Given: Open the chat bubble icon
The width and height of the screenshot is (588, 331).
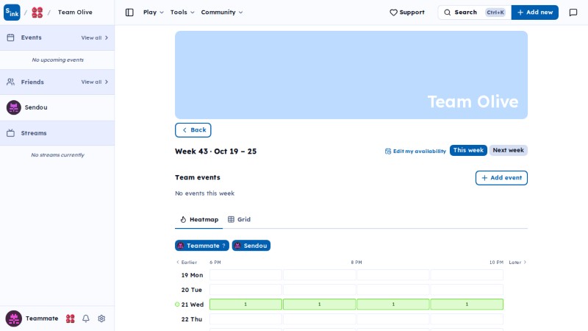Looking at the screenshot, I should pyautogui.click(x=573, y=13).
